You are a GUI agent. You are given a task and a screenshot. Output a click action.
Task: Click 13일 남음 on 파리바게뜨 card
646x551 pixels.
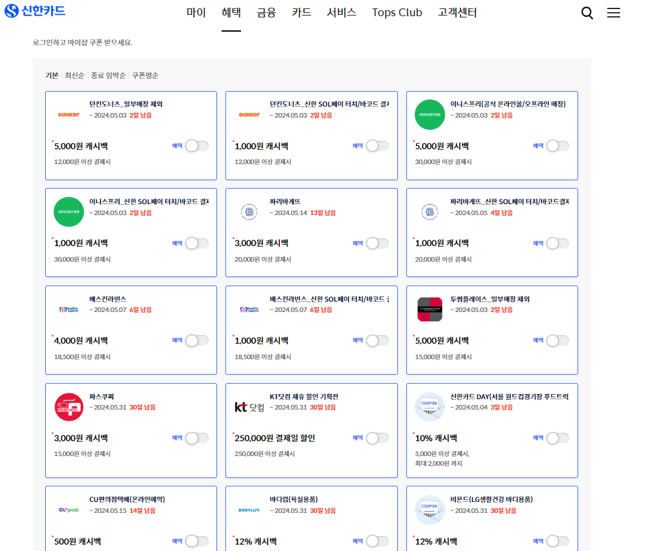click(323, 213)
